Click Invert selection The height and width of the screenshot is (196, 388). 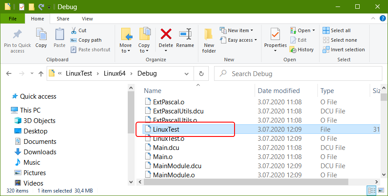tap(344, 50)
